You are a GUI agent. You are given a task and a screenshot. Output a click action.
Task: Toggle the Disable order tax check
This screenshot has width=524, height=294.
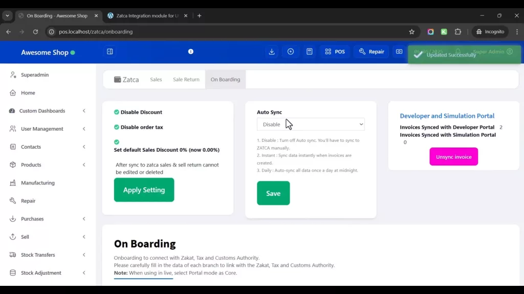pyautogui.click(x=117, y=127)
